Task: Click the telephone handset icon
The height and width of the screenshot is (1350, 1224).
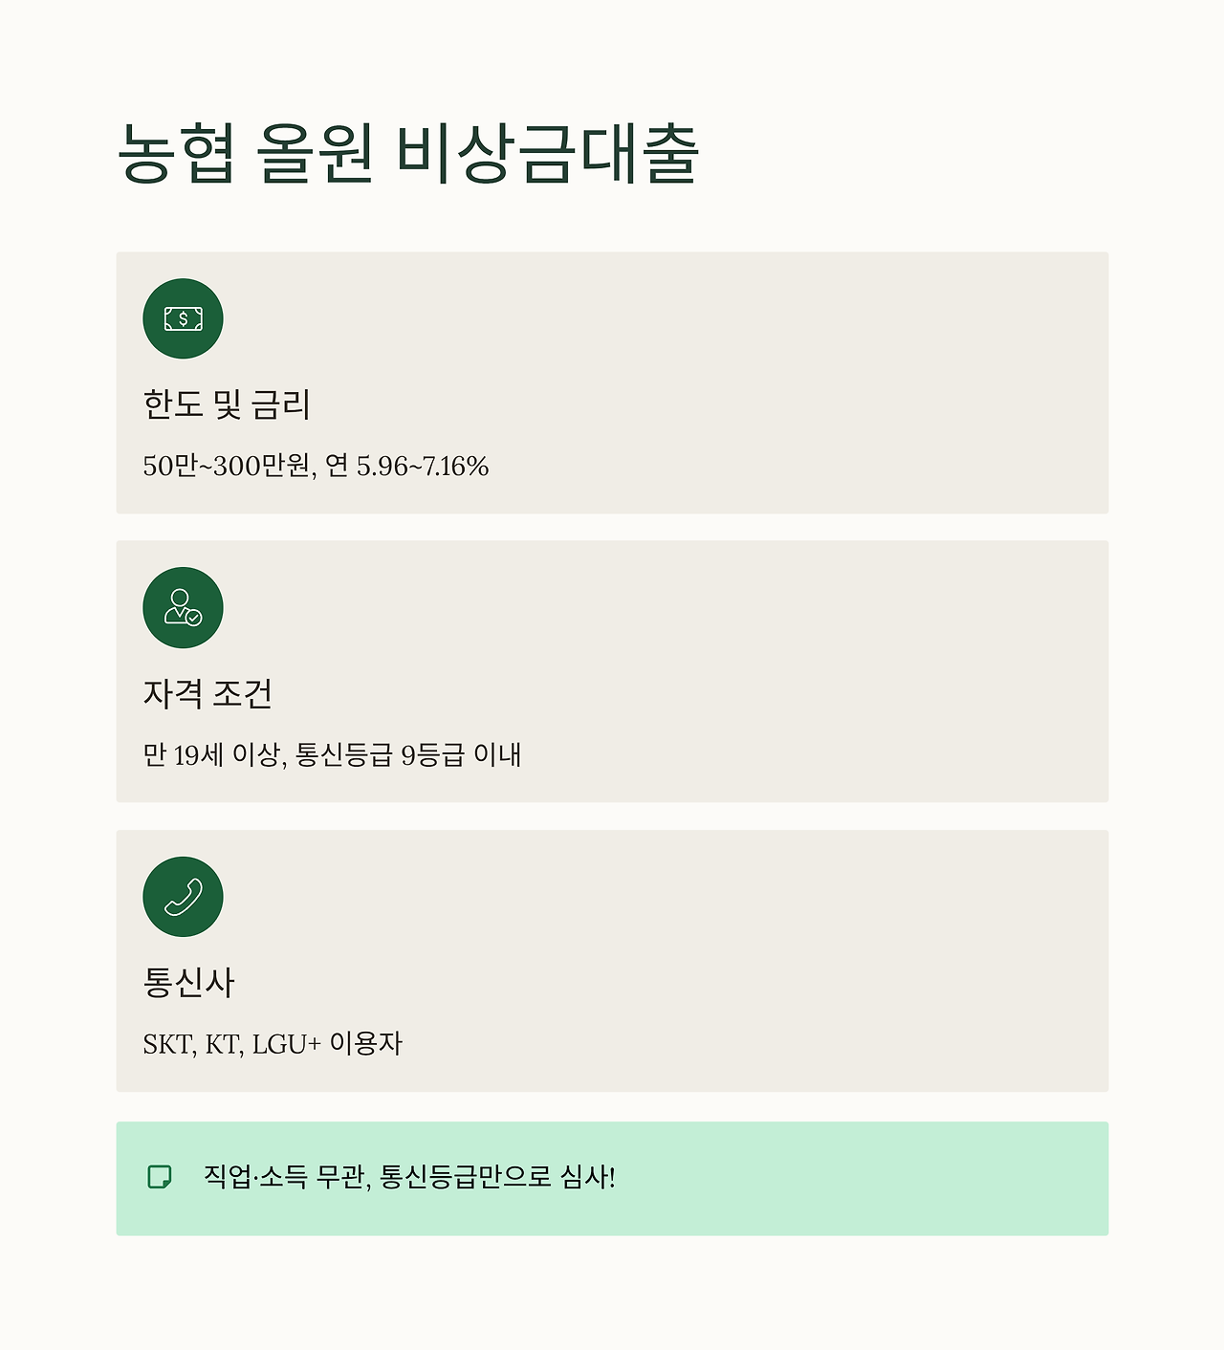Action: click(183, 897)
